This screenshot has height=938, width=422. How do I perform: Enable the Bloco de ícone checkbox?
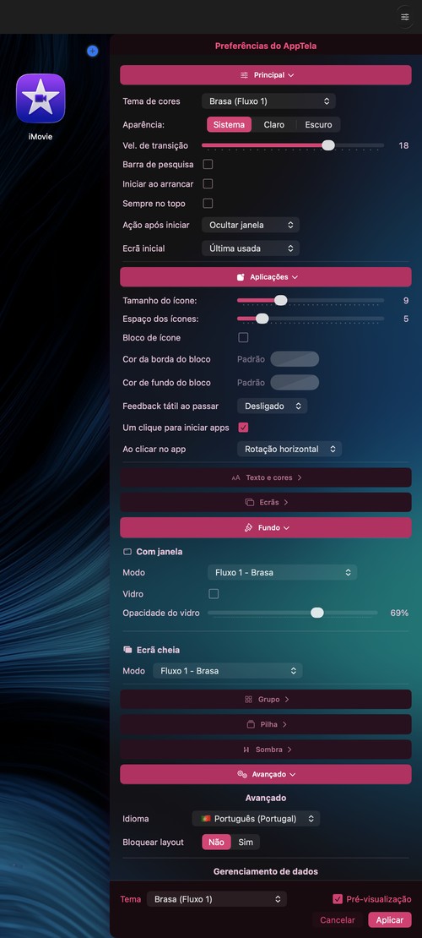tap(243, 337)
